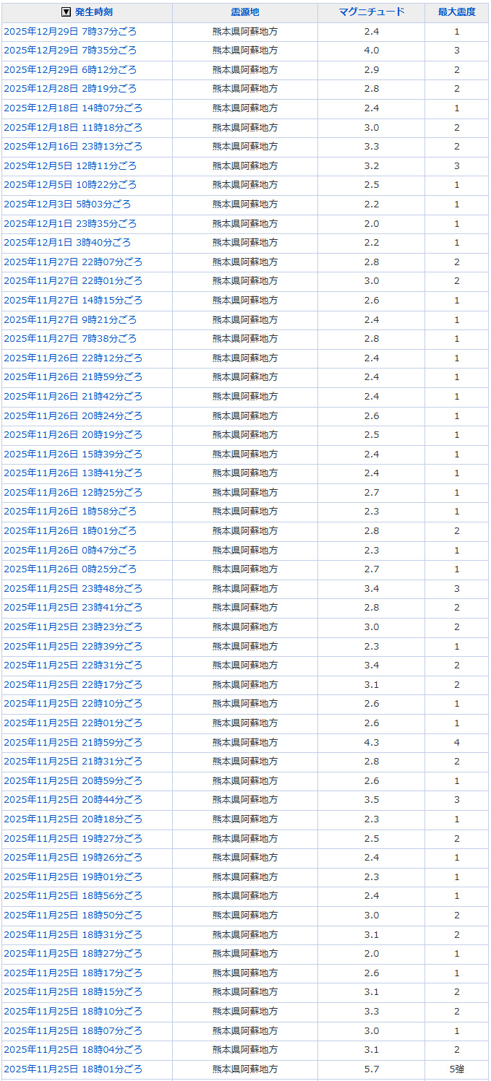
Task: Click the sort arrow icon beside 発生時刻
Action: click(x=66, y=12)
